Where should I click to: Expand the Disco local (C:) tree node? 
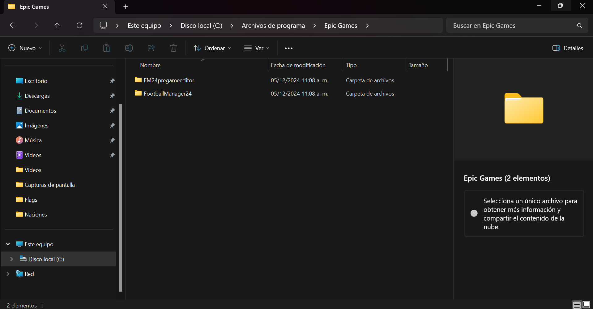[x=12, y=259]
